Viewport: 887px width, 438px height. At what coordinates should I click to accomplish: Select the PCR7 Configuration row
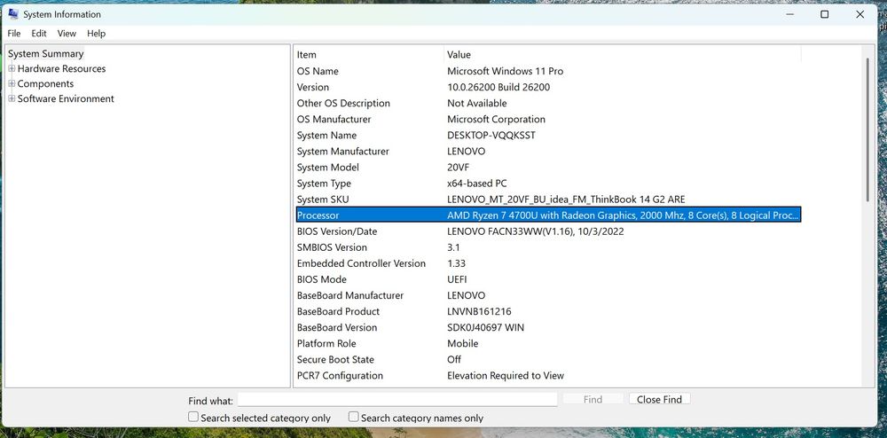coord(548,375)
